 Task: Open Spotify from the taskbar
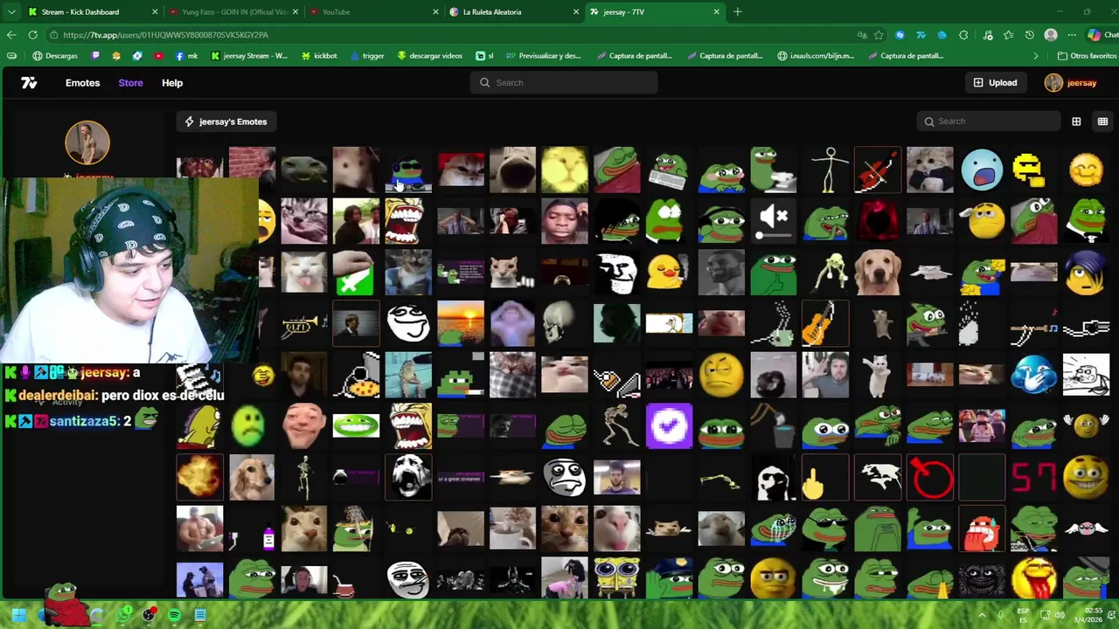[174, 615]
